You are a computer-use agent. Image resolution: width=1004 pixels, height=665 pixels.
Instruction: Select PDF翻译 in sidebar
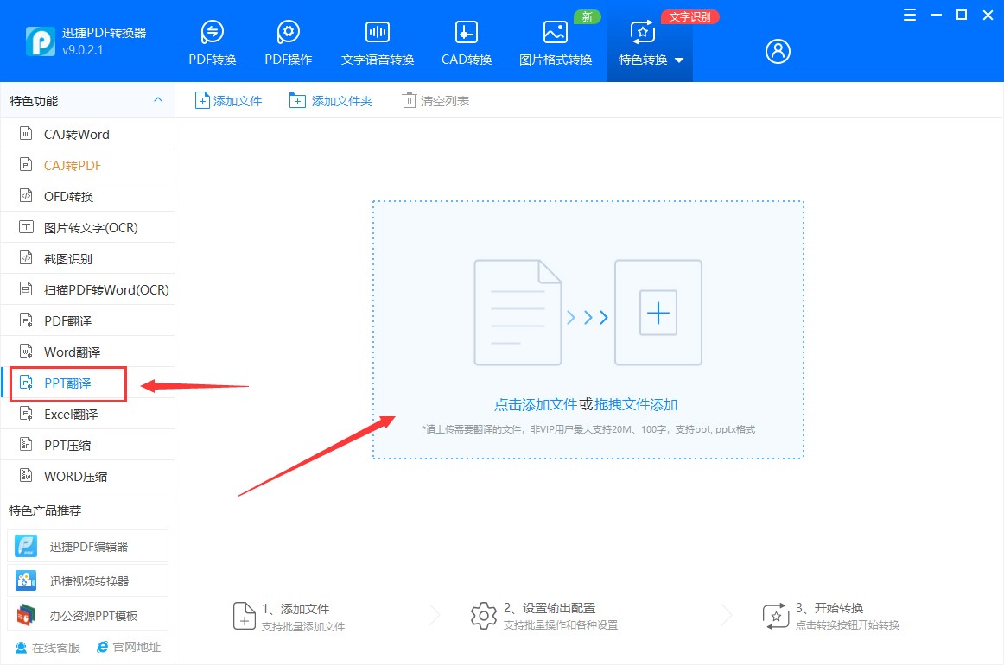click(88, 320)
